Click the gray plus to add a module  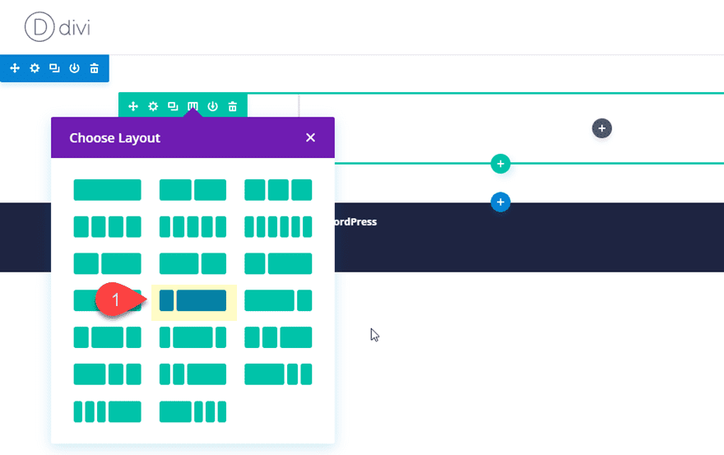[x=602, y=128]
